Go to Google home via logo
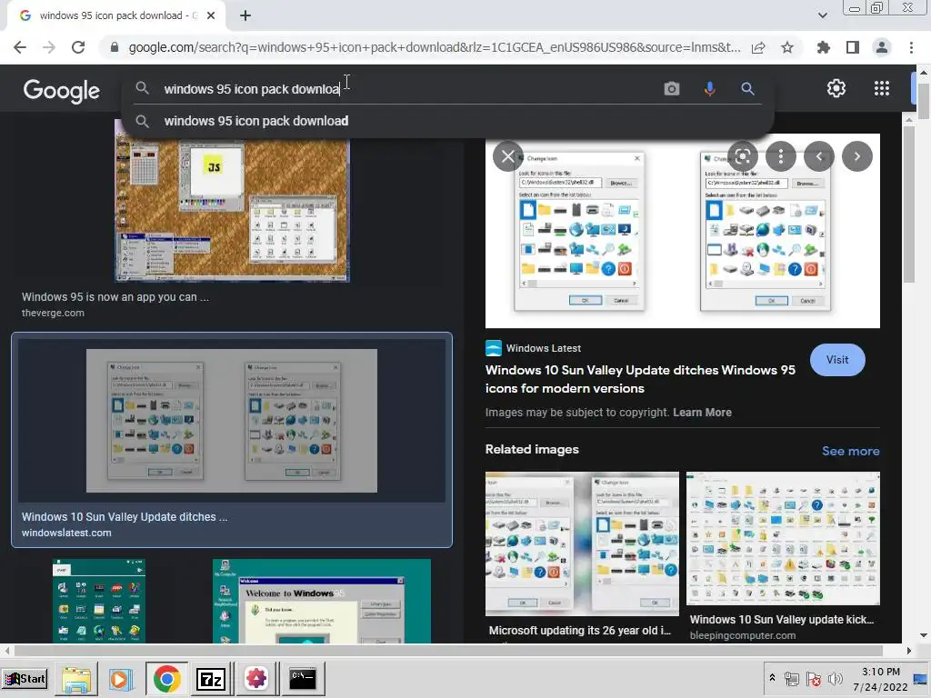 [62, 91]
